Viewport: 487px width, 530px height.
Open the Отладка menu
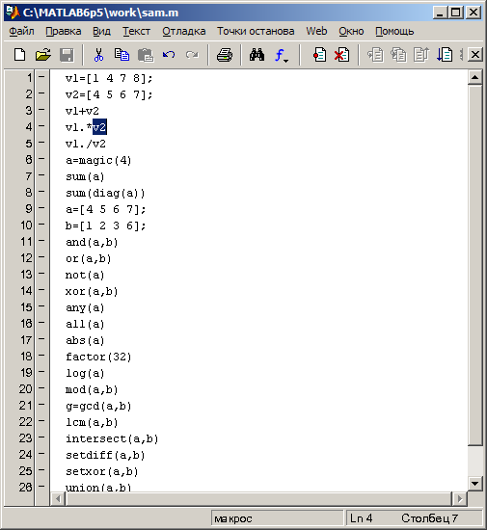pyautogui.click(x=183, y=31)
